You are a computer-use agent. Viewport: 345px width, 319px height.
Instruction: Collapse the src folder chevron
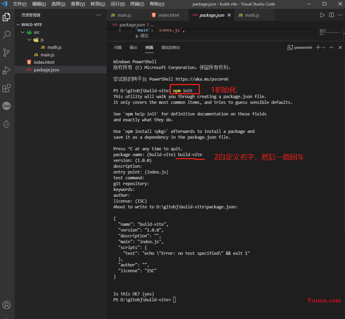[23, 32]
